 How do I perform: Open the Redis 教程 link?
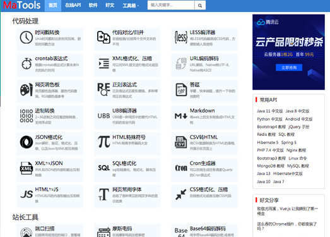pos(266,135)
